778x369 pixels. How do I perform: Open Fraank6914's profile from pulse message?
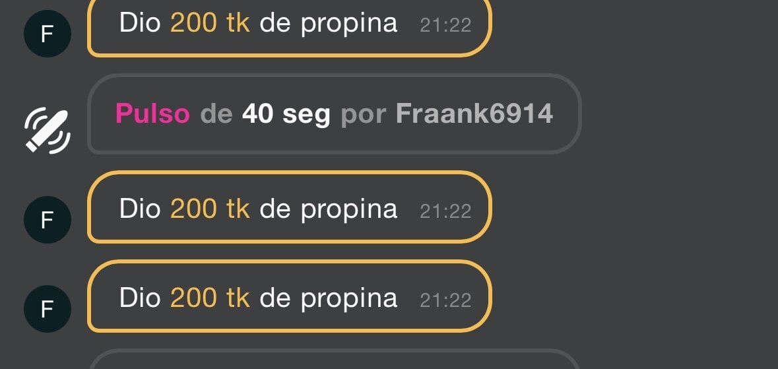pyautogui.click(x=474, y=114)
